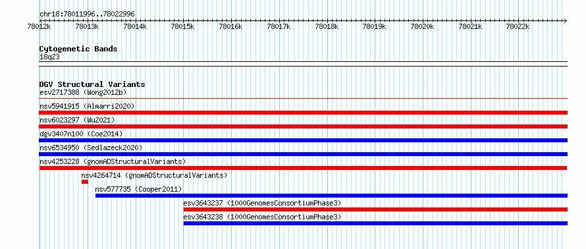The image size is (586, 249).
Task: Select the 18q23 cytogenetic band bar
Action: (304, 64)
